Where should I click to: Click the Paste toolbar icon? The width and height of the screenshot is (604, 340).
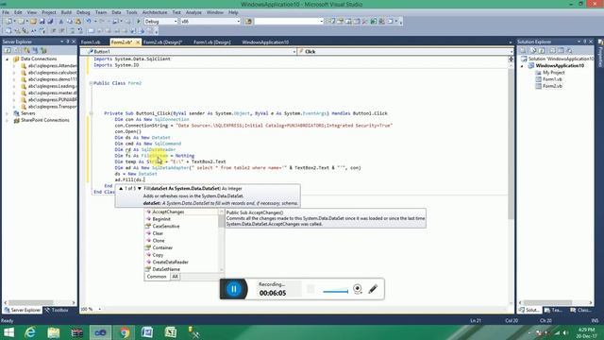(x=78, y=22)
